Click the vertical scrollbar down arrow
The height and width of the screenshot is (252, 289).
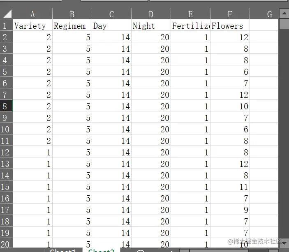click(x=284, y=243)
